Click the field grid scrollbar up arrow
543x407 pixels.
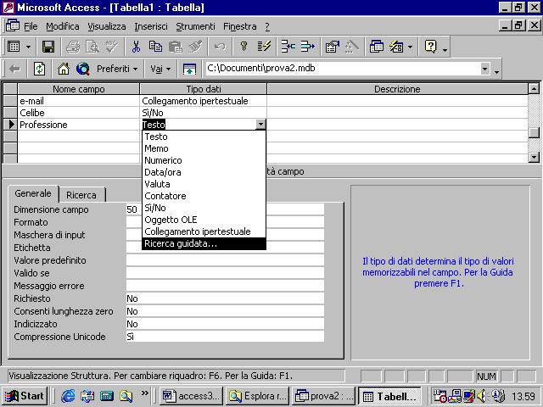point(534,89)
